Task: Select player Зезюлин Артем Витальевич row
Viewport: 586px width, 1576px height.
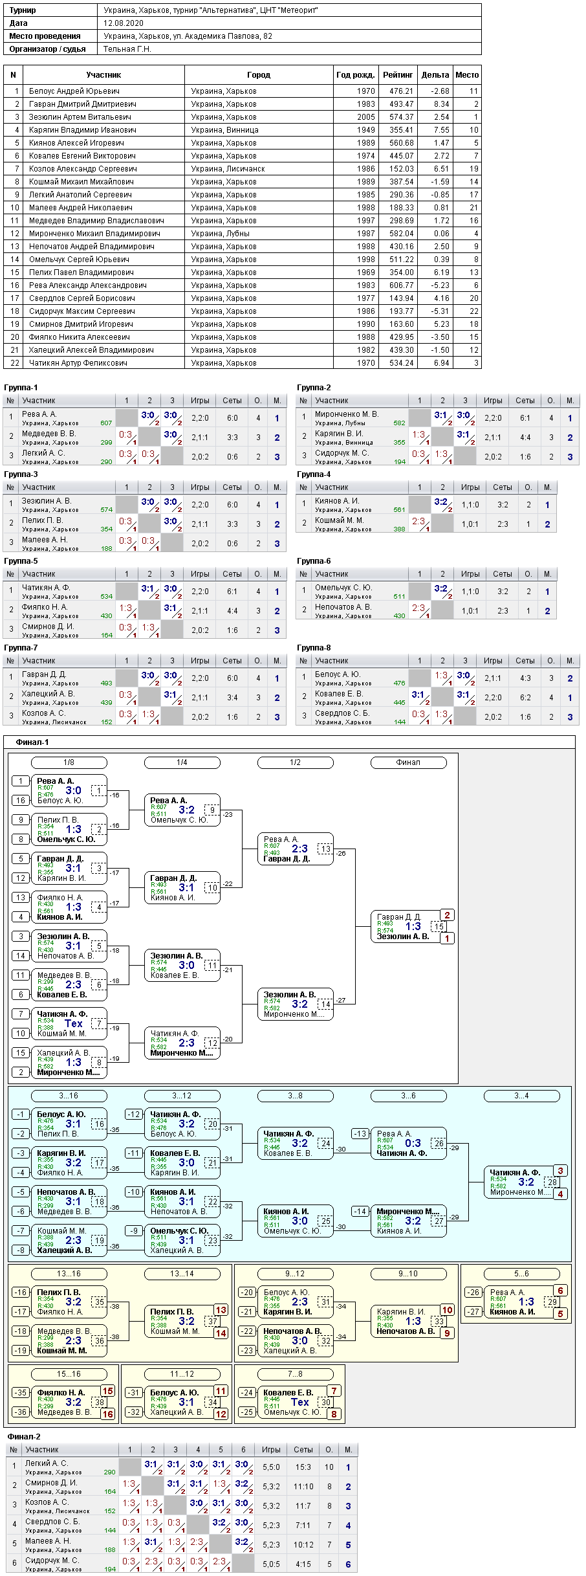Action: pyautogui.click(x=243, y=117)
